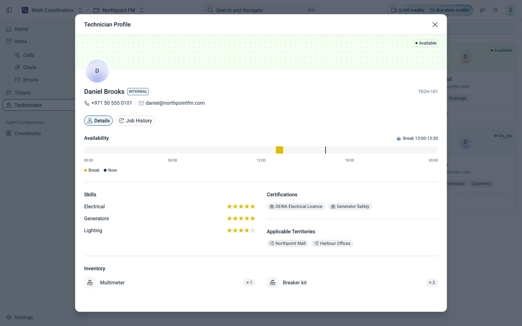Screen dimensions: 522x326
Task: Click the Now marker on availability bar
Action: [325, 150]
